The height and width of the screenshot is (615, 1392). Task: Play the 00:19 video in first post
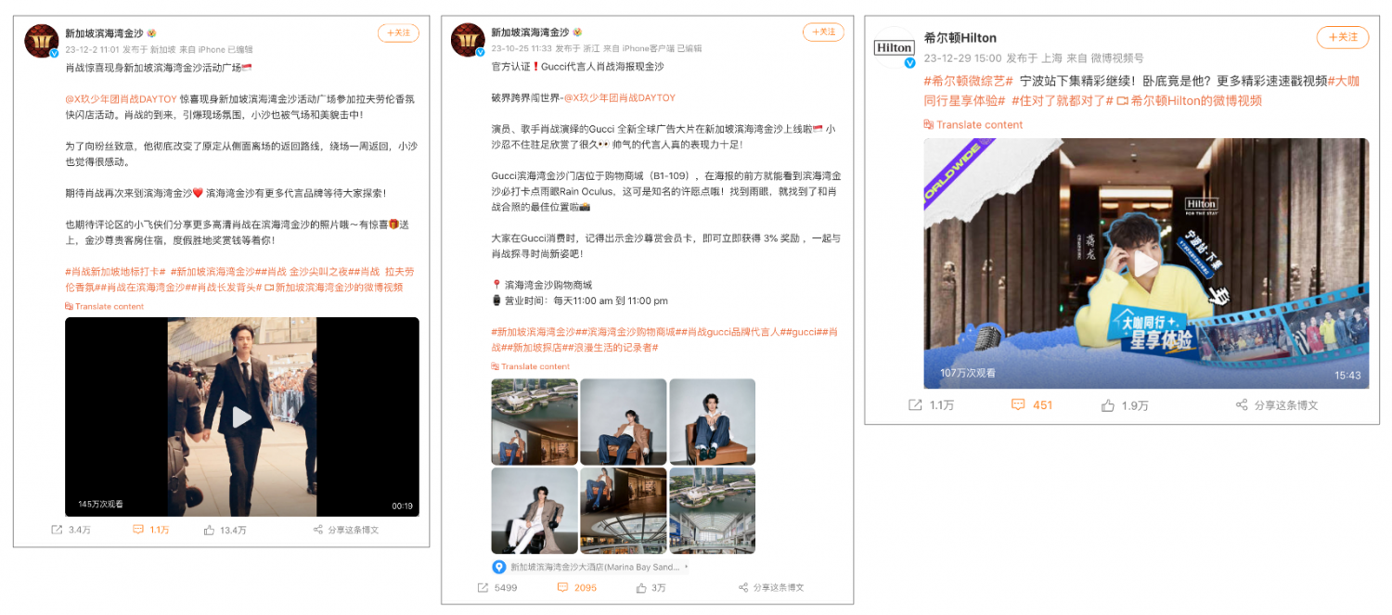coord(241,416)
